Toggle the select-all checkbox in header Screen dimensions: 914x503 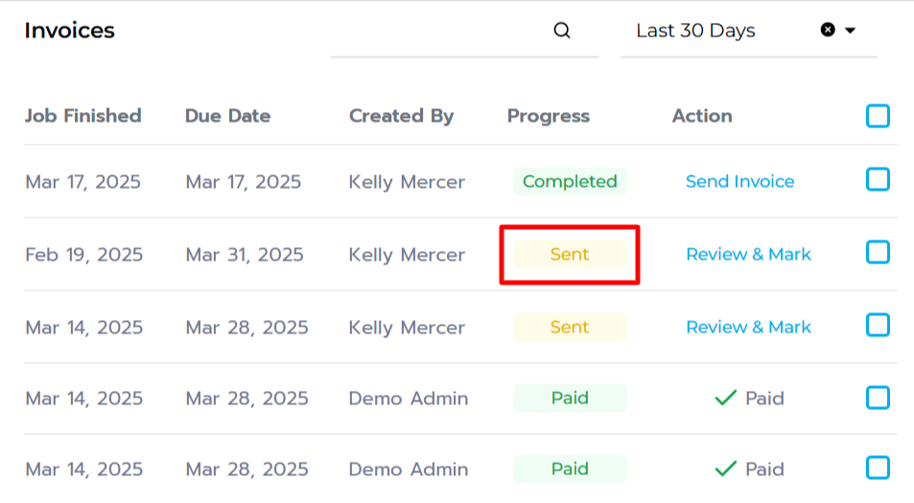(878, 116)
